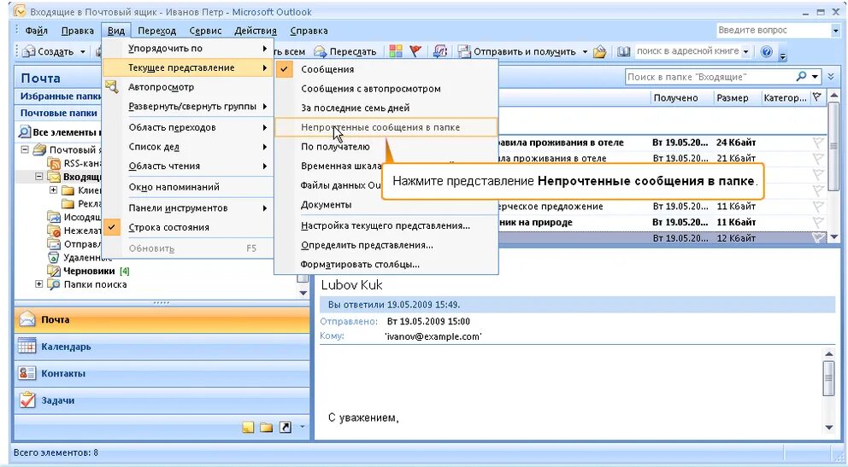The image size is (848, 467).
Task: Toggle flag on ник на природе message
Action: coord(818,222)
